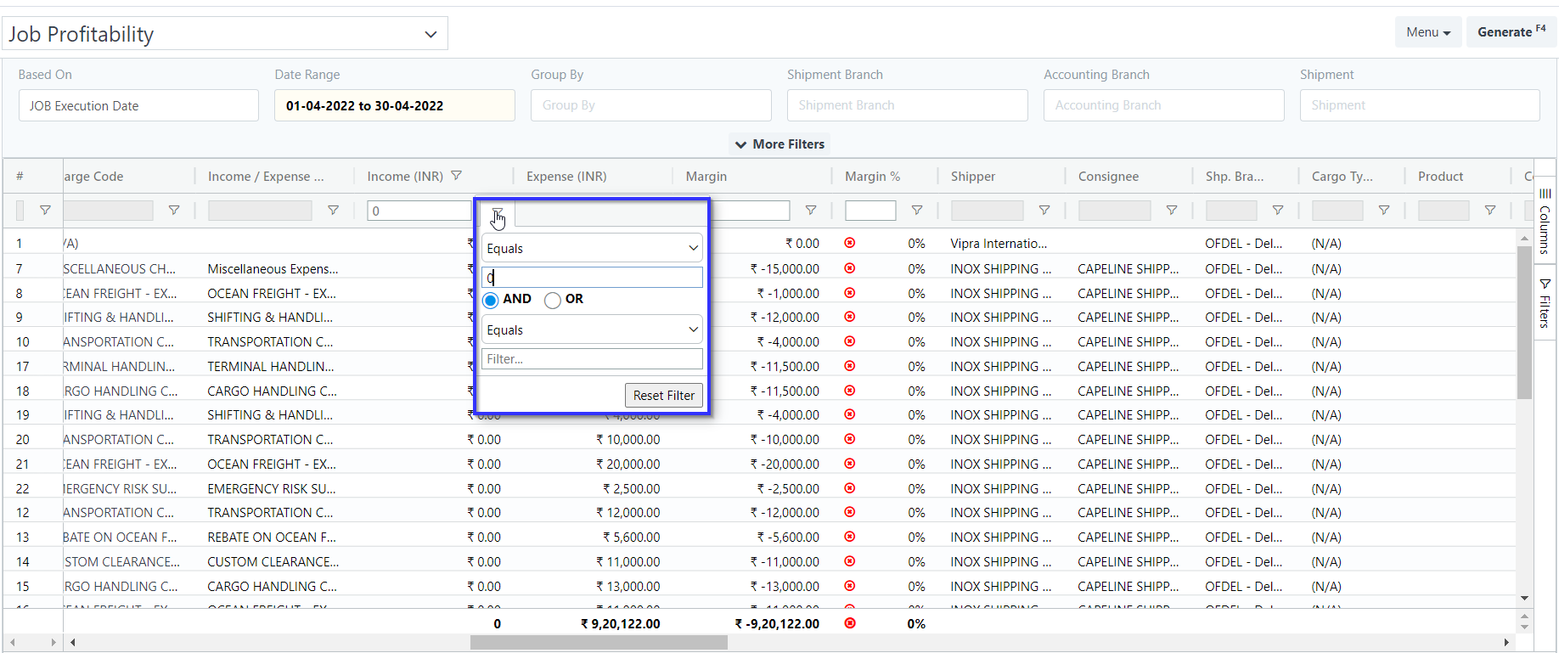Click the filter tab icon in the popup
Screen dimensions: 1559x653
pyautogui.click(x=498, y=215)
